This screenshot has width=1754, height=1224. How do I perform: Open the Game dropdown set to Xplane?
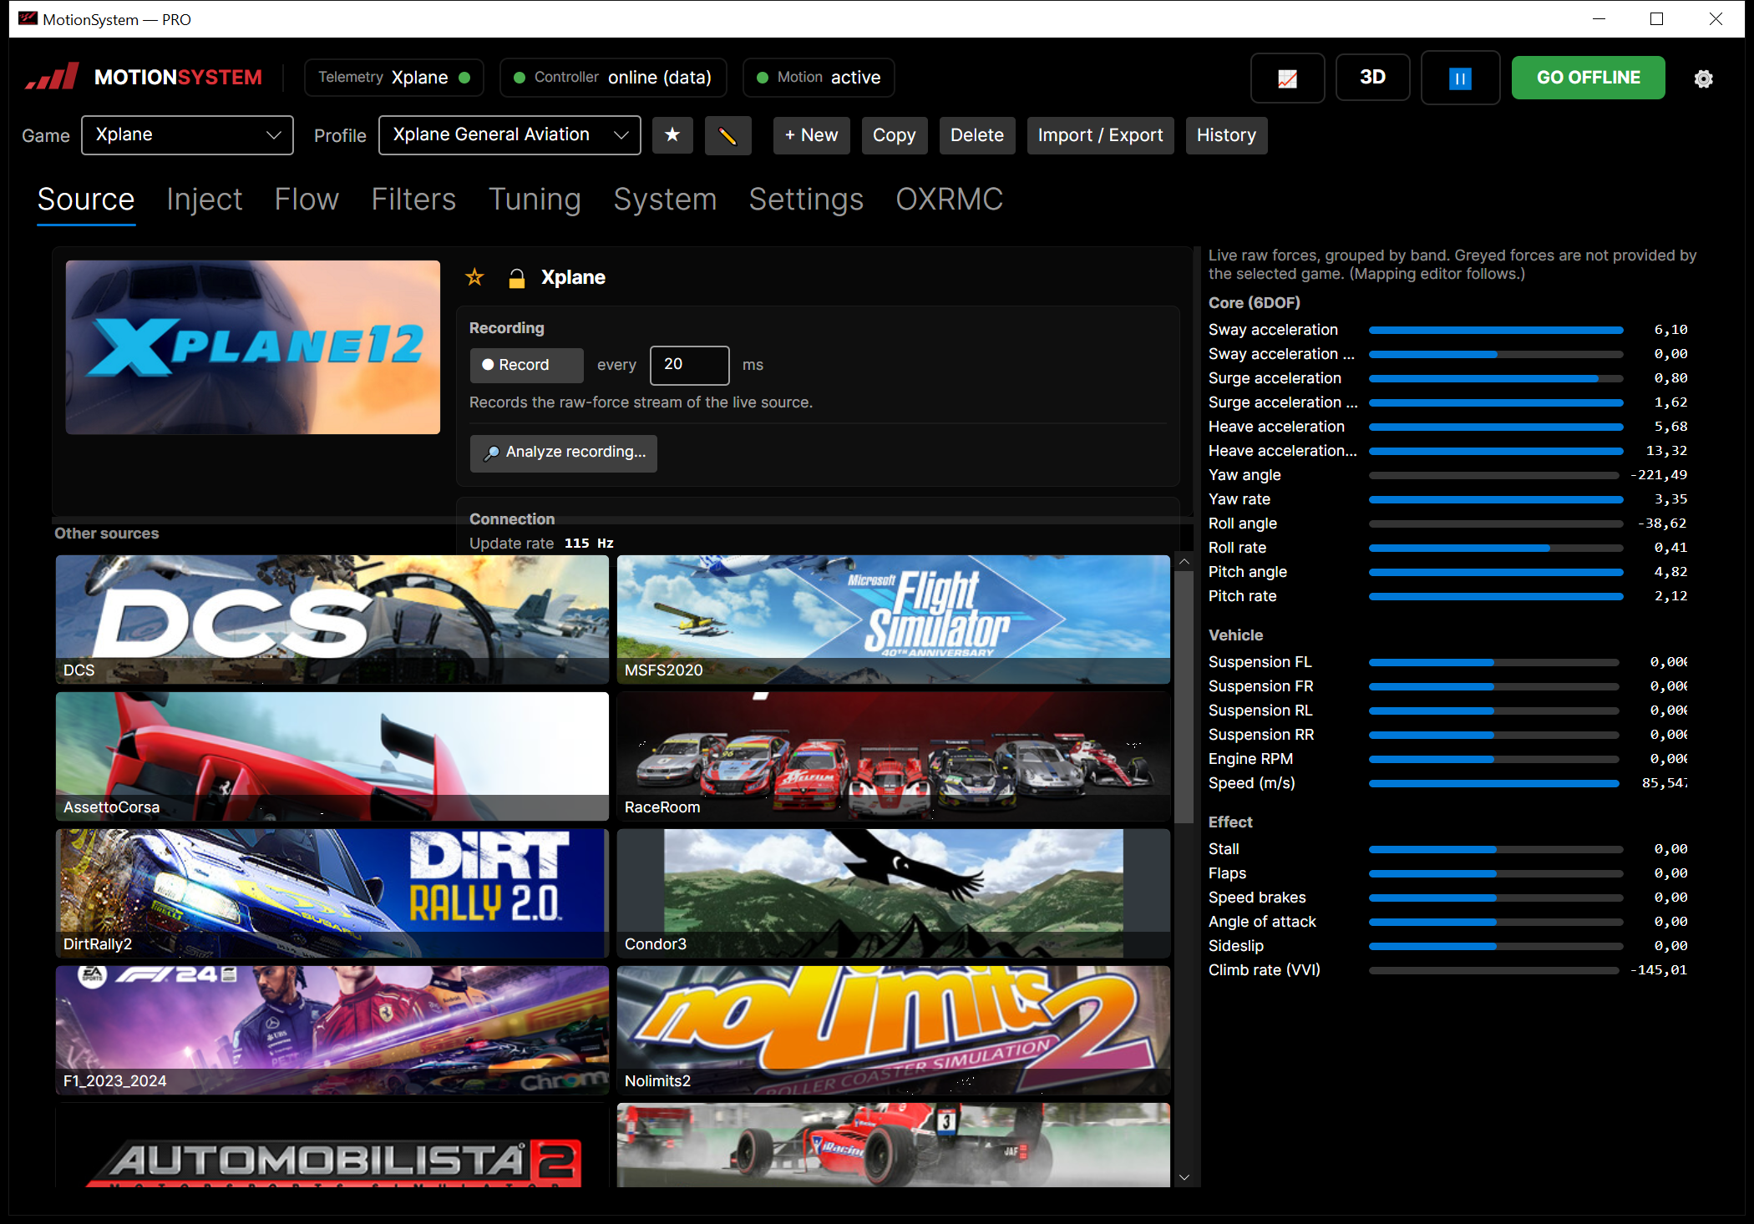(x=187, y=135)
